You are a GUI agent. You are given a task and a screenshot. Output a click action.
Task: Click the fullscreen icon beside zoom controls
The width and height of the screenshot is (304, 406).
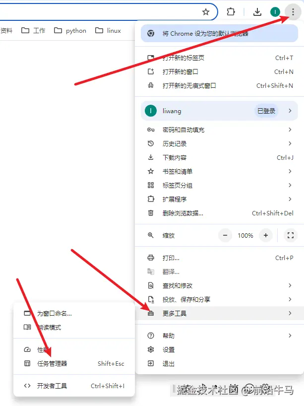click(290, 235)
